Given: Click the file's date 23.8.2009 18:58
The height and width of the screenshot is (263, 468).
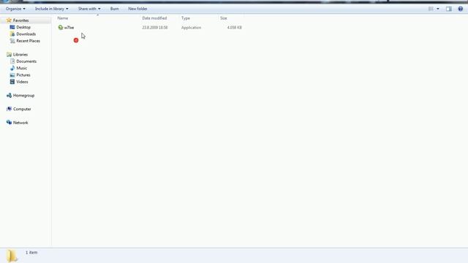Looking at the screenshot, I should coord(154,28).
